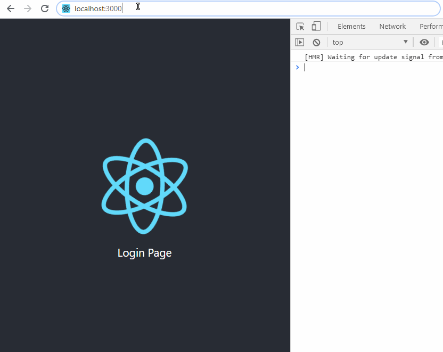This screenshot has width=443, height=352.
Task: Open the Performance tab
Action: (431, 26)
